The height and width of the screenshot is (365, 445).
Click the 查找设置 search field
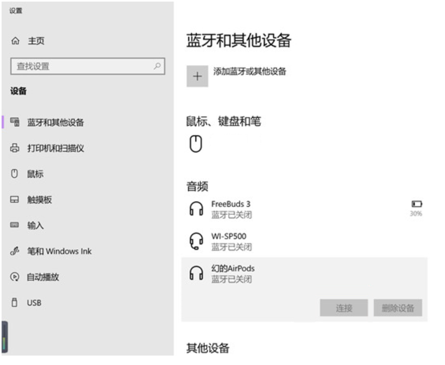(81, 67)
